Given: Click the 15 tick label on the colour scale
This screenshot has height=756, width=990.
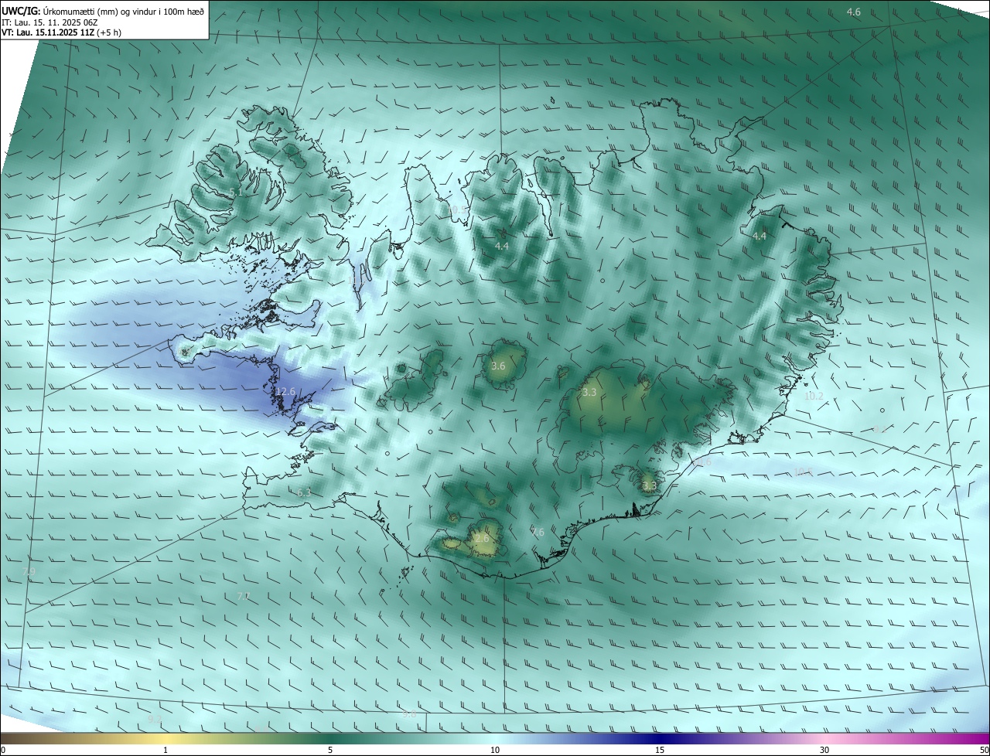Looking at the screenshot, I should 660,750.
